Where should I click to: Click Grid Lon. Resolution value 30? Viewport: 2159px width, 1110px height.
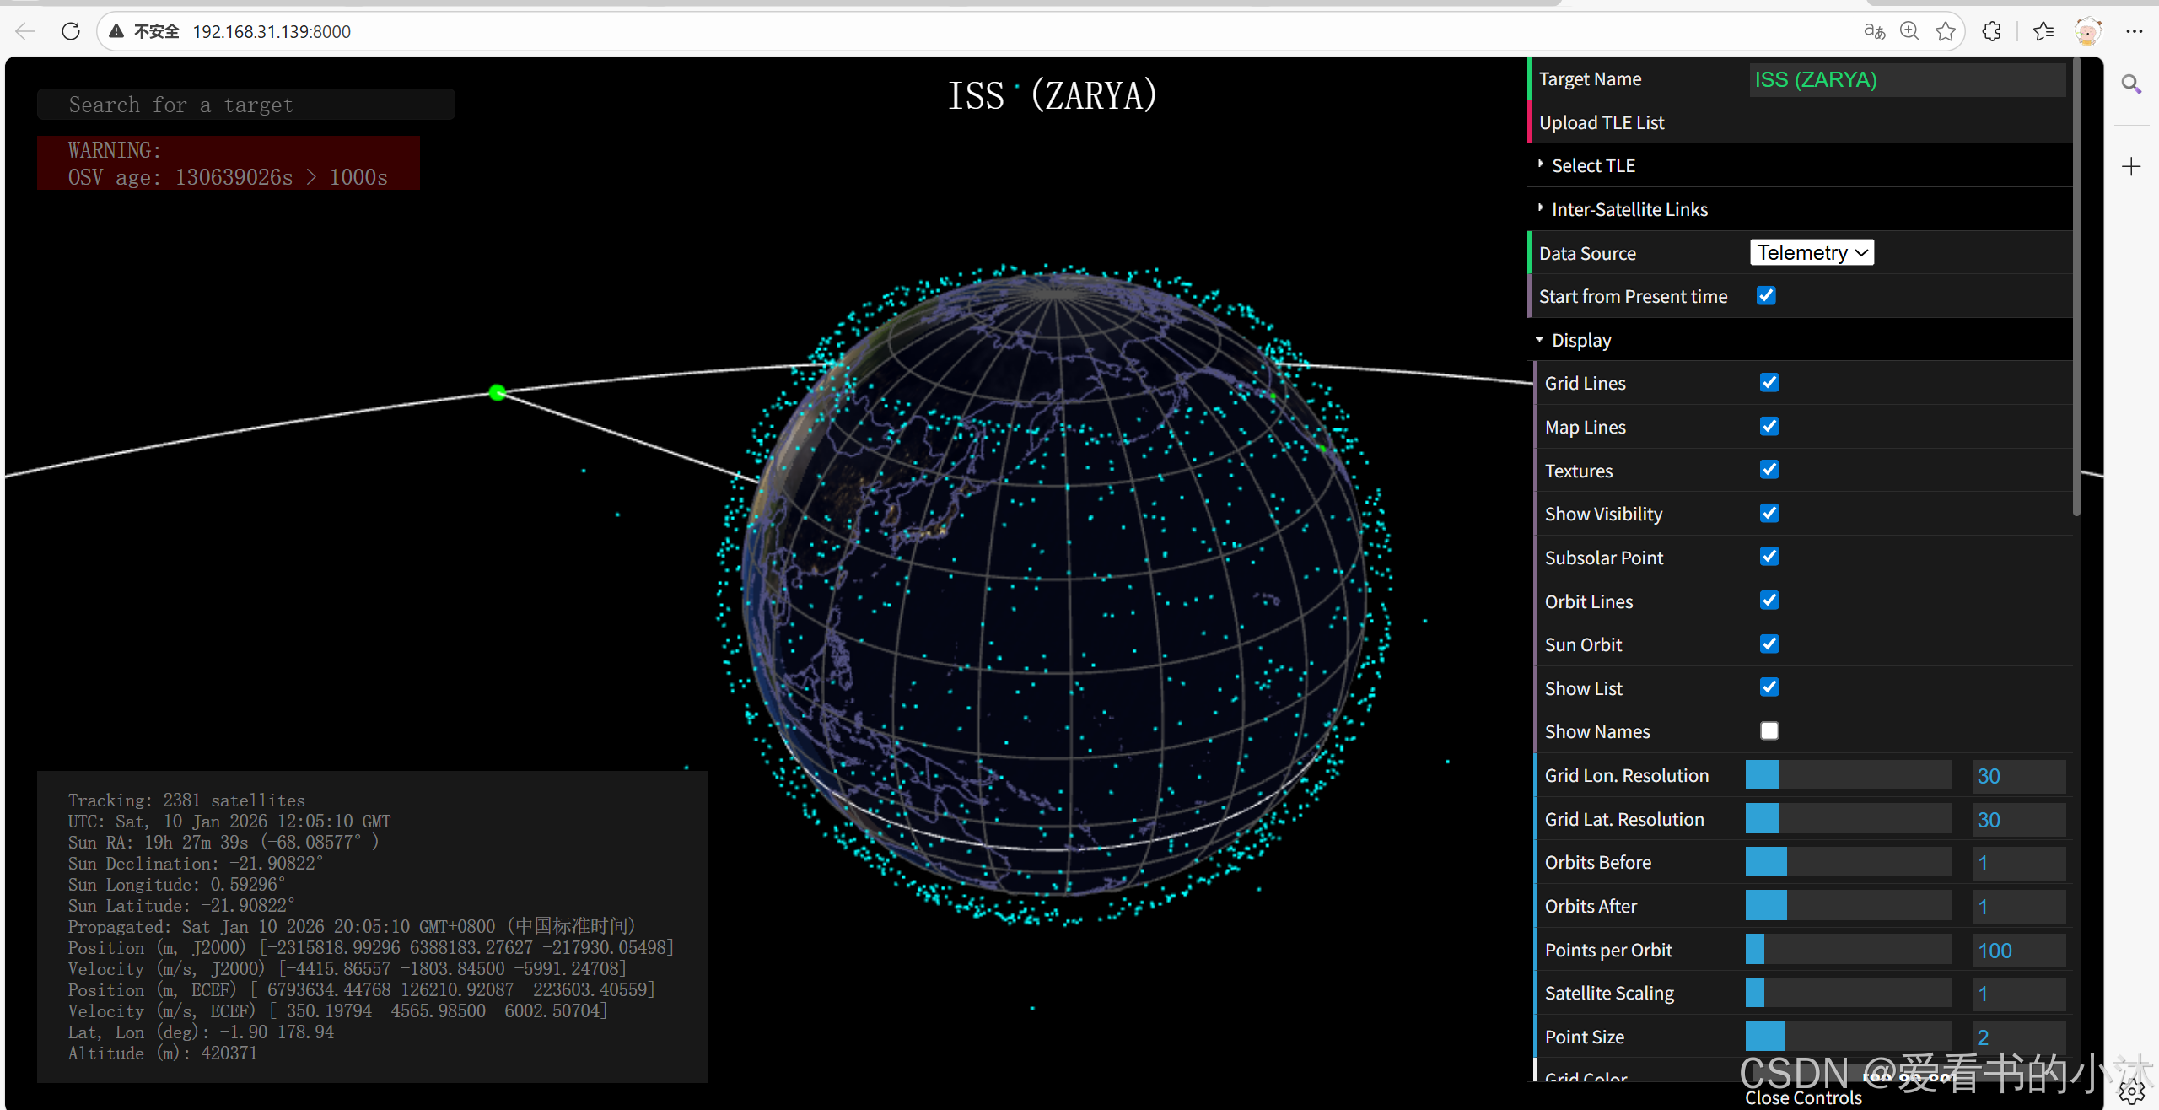pos(2019,776)
